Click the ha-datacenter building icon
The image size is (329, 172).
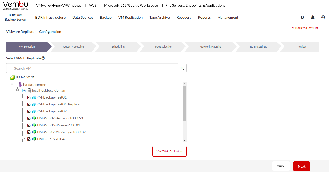[x=20, y=85]
